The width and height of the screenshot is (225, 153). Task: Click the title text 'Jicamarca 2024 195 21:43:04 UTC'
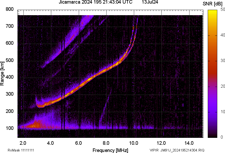coord(96,2)
